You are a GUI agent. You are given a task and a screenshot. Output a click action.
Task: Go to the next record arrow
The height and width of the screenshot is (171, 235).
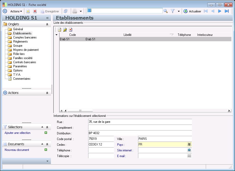point(220,11)
